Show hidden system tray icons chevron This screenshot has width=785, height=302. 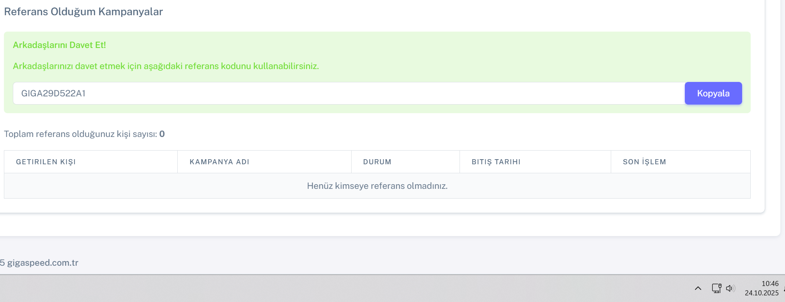click(x=698, y=288)
